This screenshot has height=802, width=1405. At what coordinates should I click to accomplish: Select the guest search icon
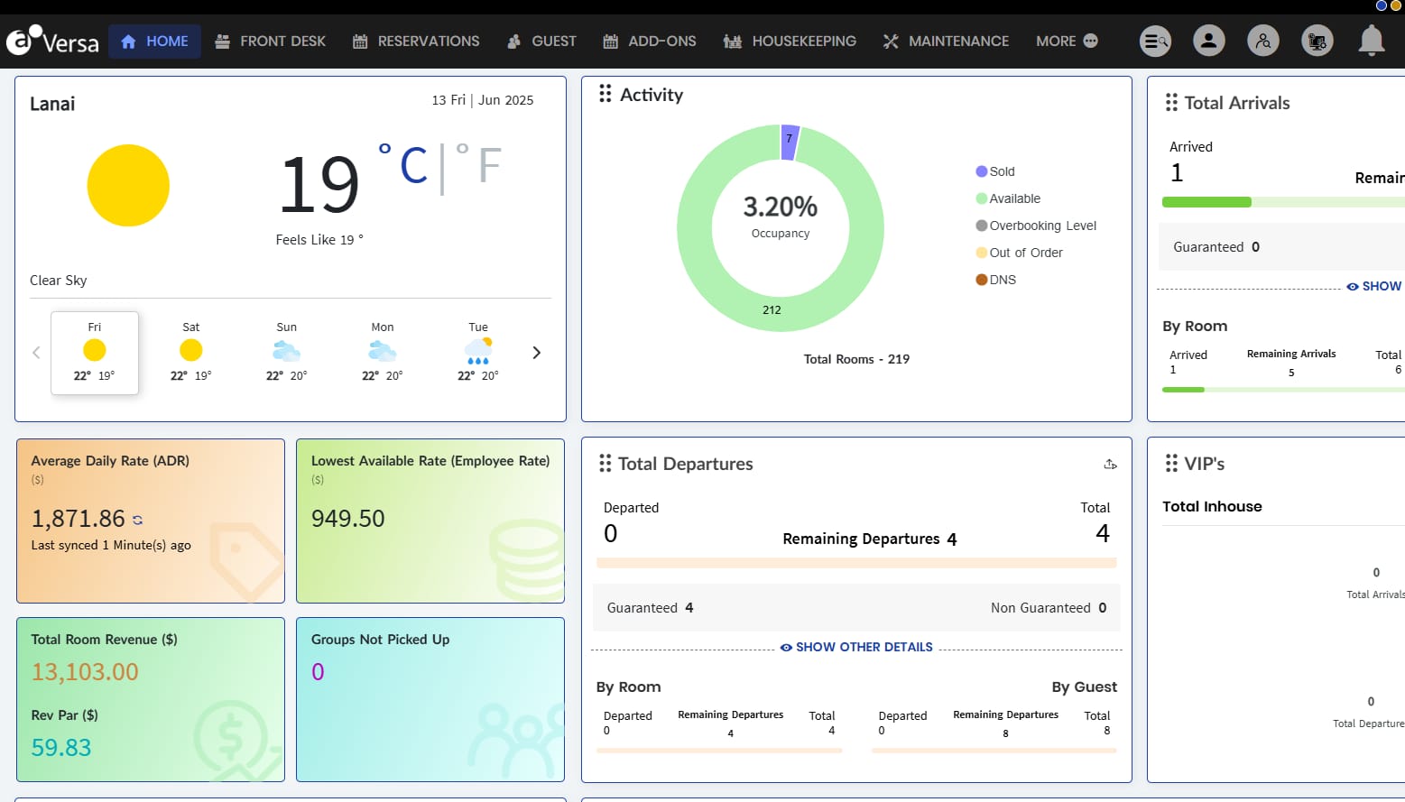tap(1263, 41)
